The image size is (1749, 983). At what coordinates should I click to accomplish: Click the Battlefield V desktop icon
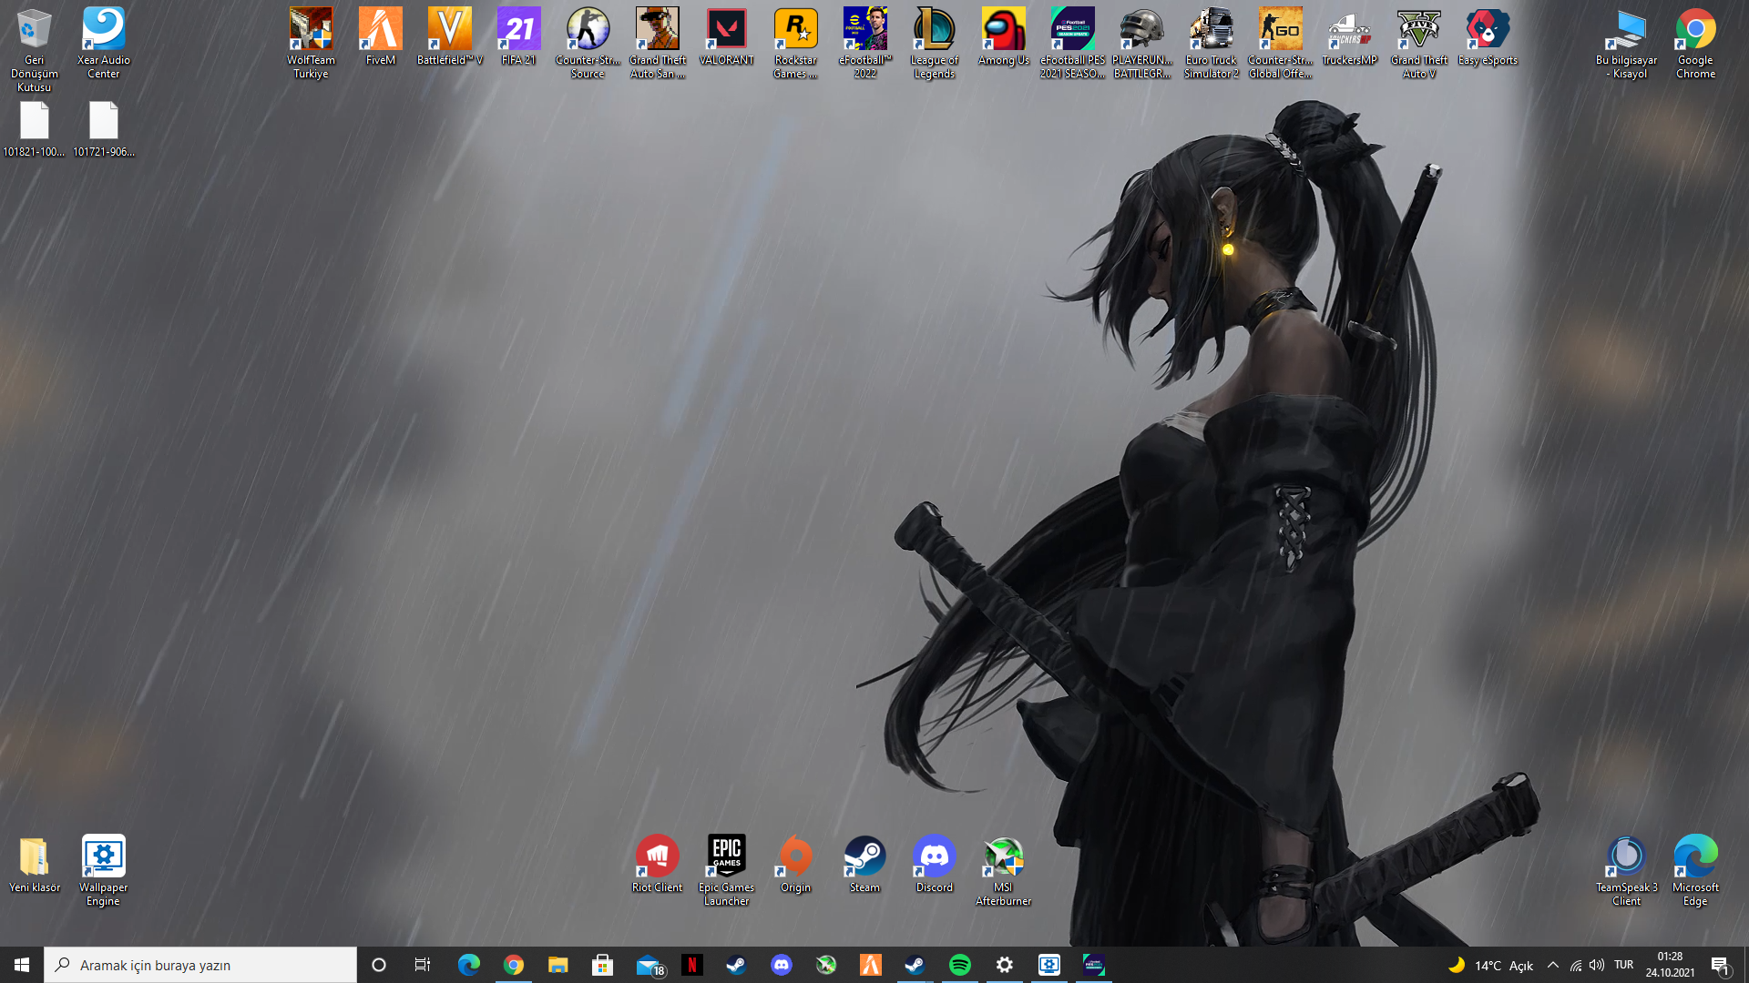[450, 36]
